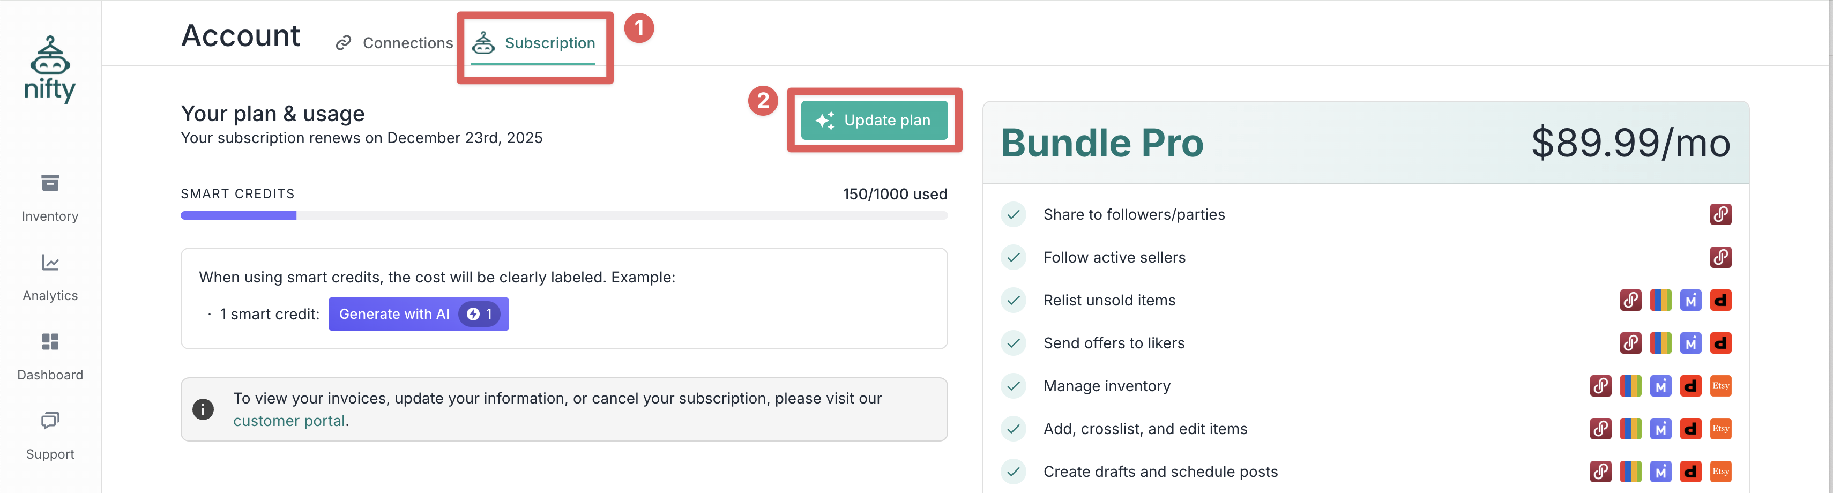
Task: Click Depop icon beside Send offers to likers
Action: 1720,343
